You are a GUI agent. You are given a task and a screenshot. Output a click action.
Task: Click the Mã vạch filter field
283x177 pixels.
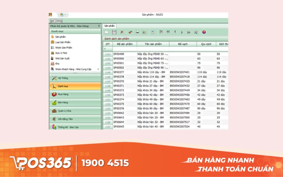click(x=183, y=49)
